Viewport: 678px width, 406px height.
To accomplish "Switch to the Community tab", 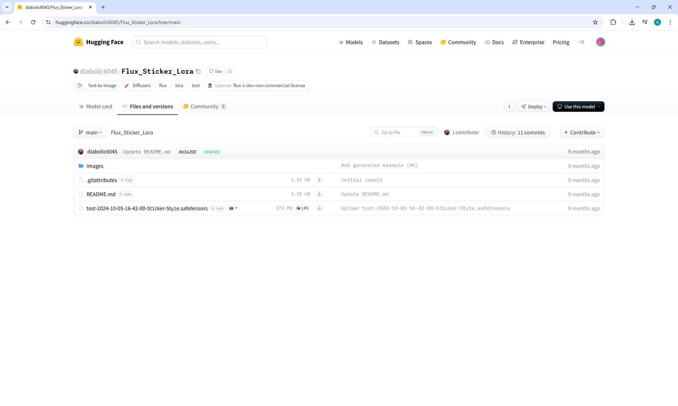I will [x=204, y=107].
